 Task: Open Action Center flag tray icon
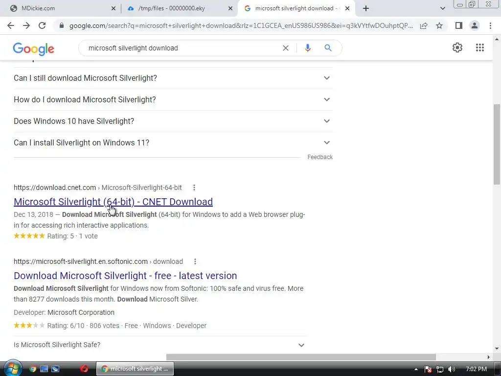click(428, 369)
